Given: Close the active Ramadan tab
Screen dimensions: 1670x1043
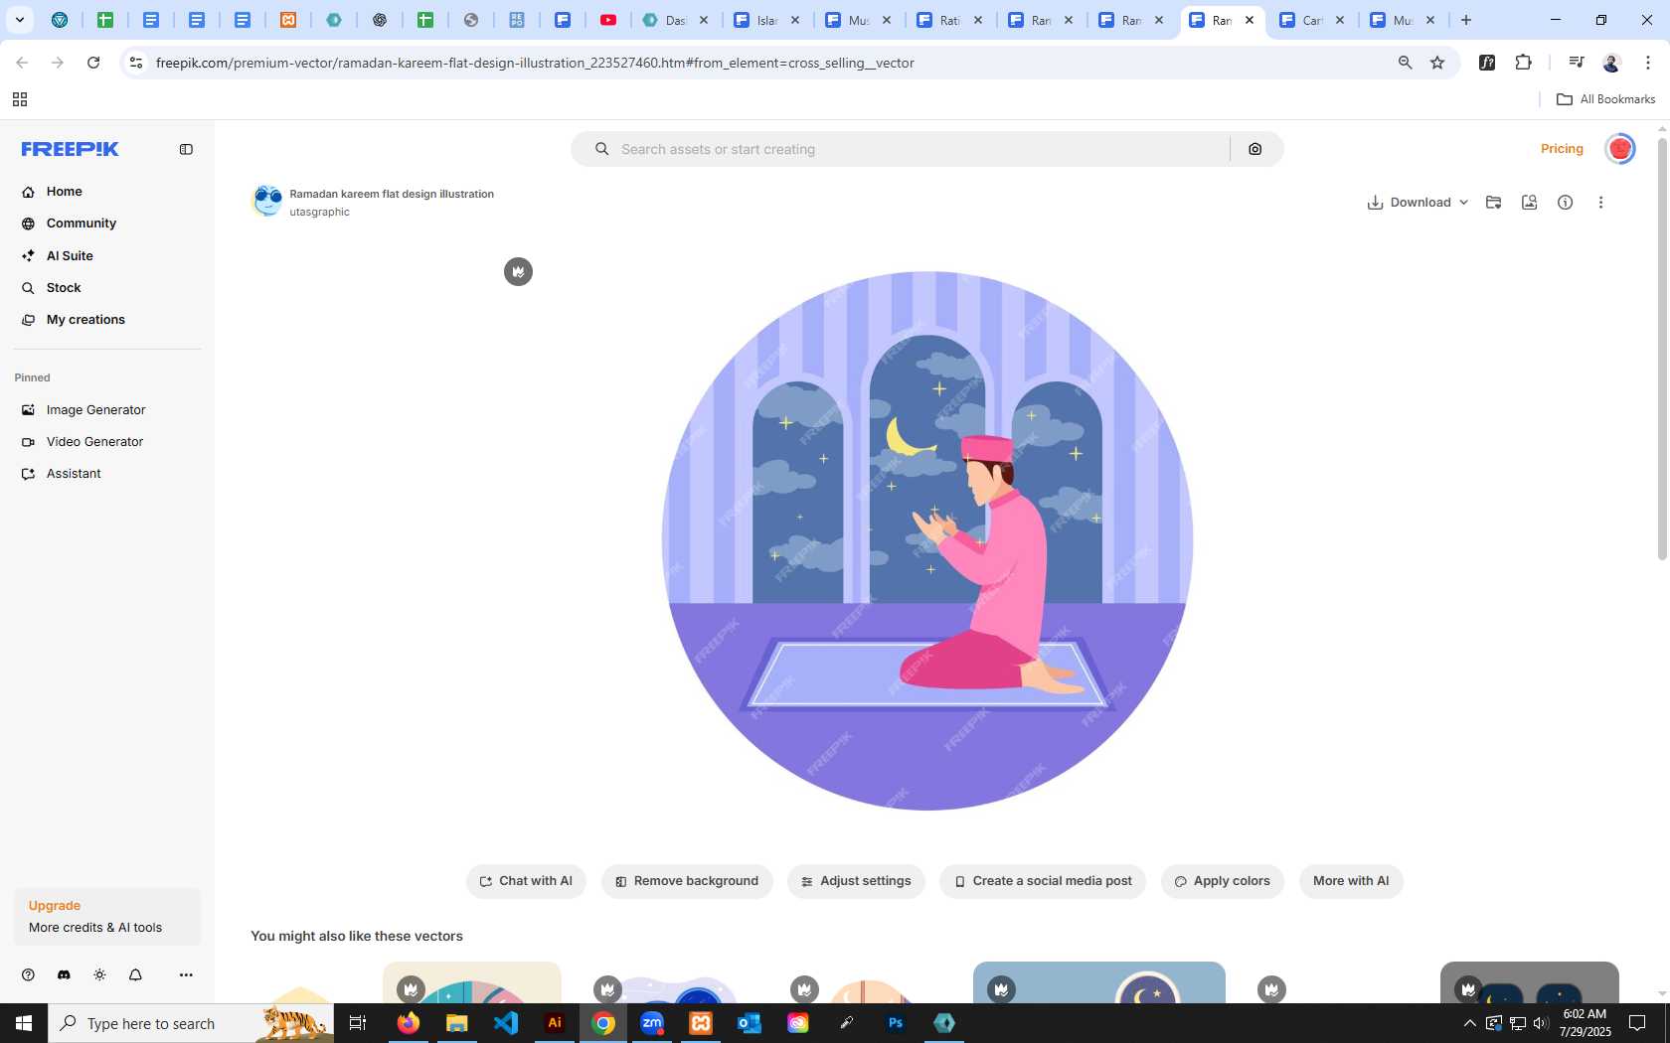Looking at the screenshot, I should click(1250, 20).
